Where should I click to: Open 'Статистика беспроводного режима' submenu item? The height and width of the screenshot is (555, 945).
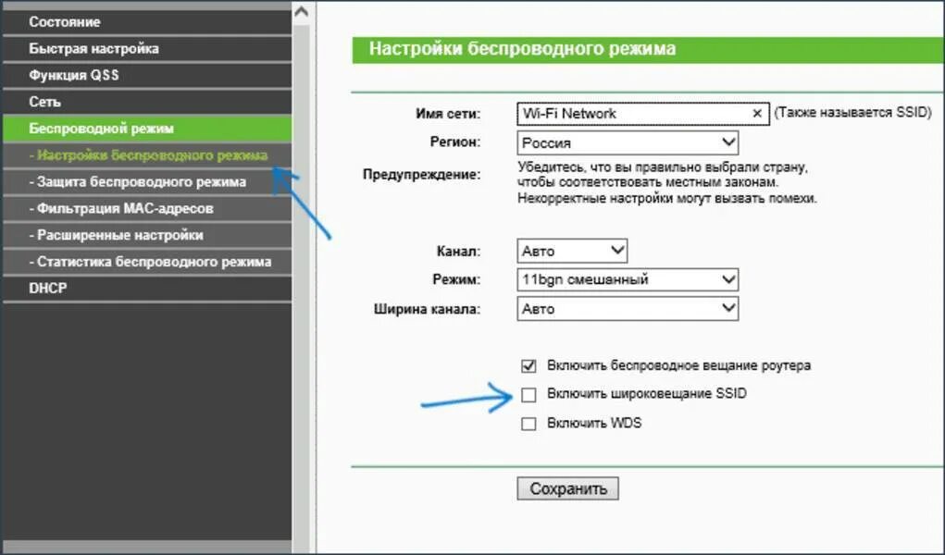click(147, 262)
